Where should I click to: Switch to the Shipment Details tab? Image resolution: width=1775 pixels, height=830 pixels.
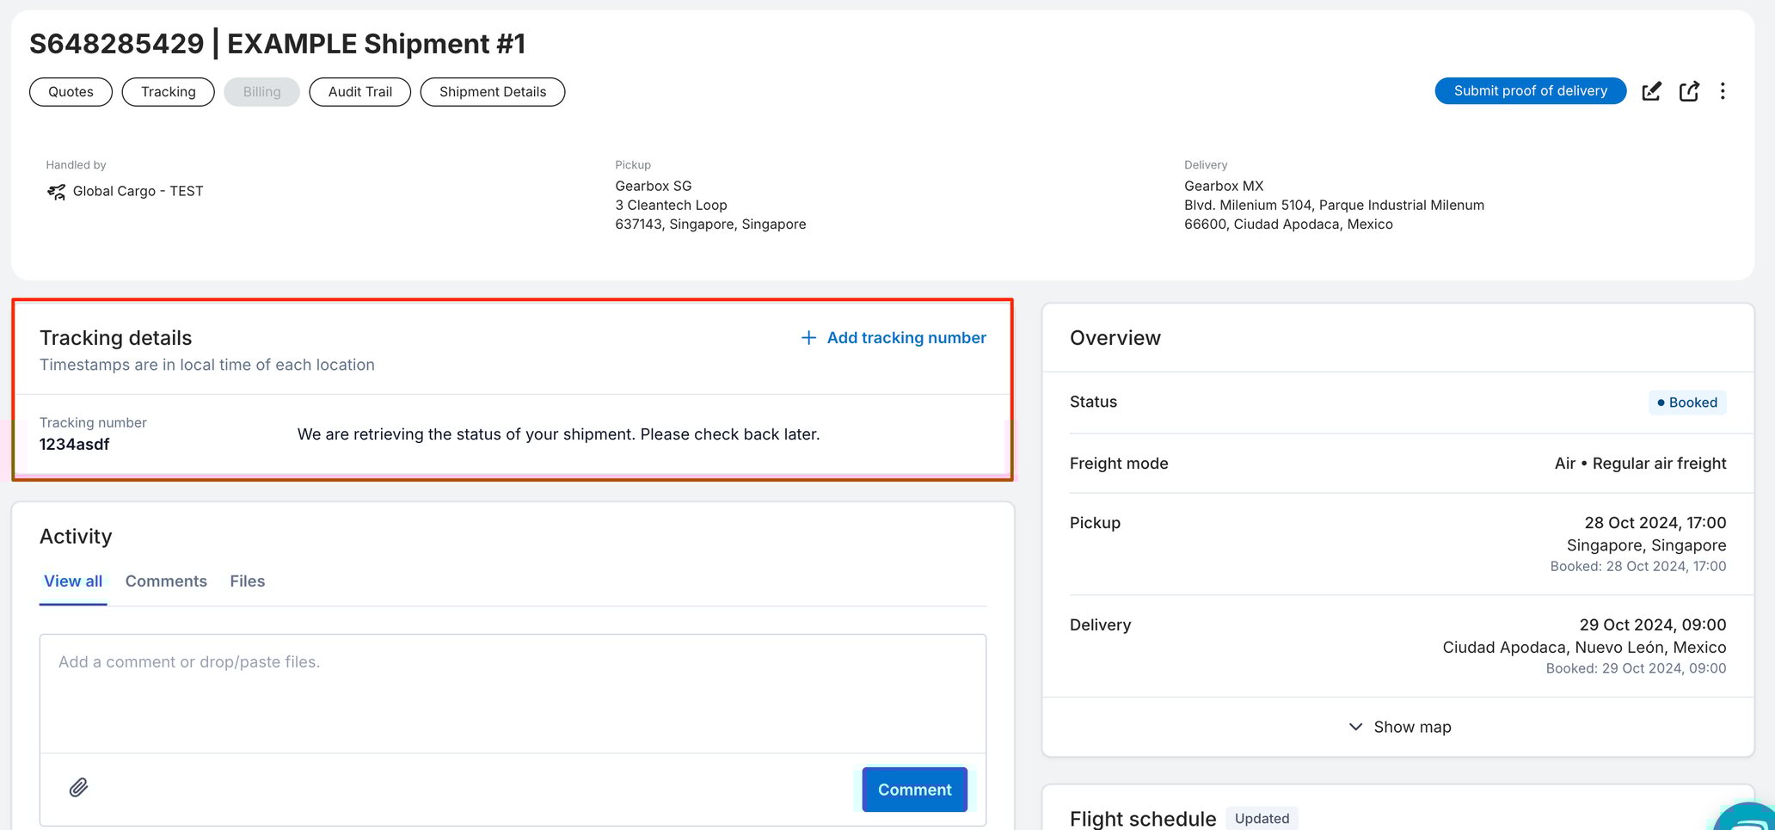tap(492, 91)
